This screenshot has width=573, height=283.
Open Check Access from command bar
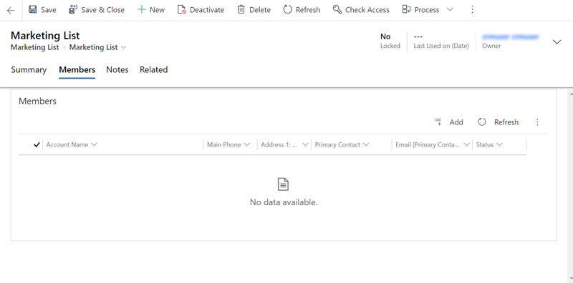361,10
